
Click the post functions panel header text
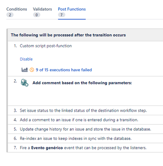[68, 35]
